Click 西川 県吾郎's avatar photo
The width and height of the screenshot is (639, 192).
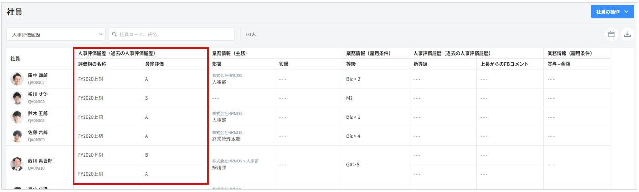tap(17, 164)
